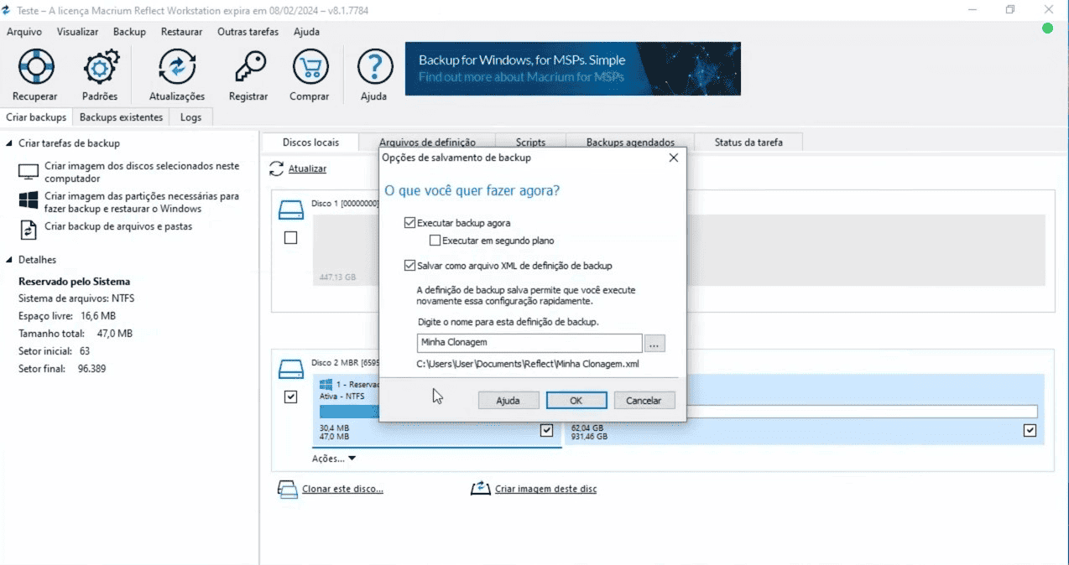Click the Clonar este disco... link
The height and width of the screenshot is (565, 1069).
(x=342, y=489)
